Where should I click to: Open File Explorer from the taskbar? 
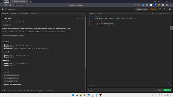(x=81, y=95)
